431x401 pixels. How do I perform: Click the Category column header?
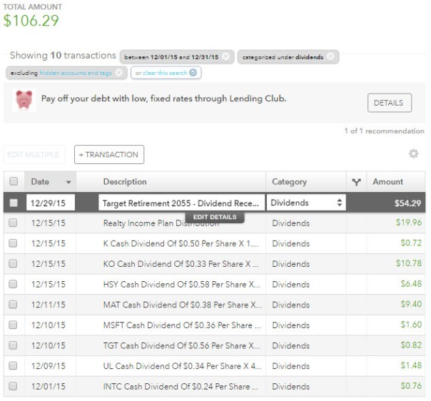289,182
